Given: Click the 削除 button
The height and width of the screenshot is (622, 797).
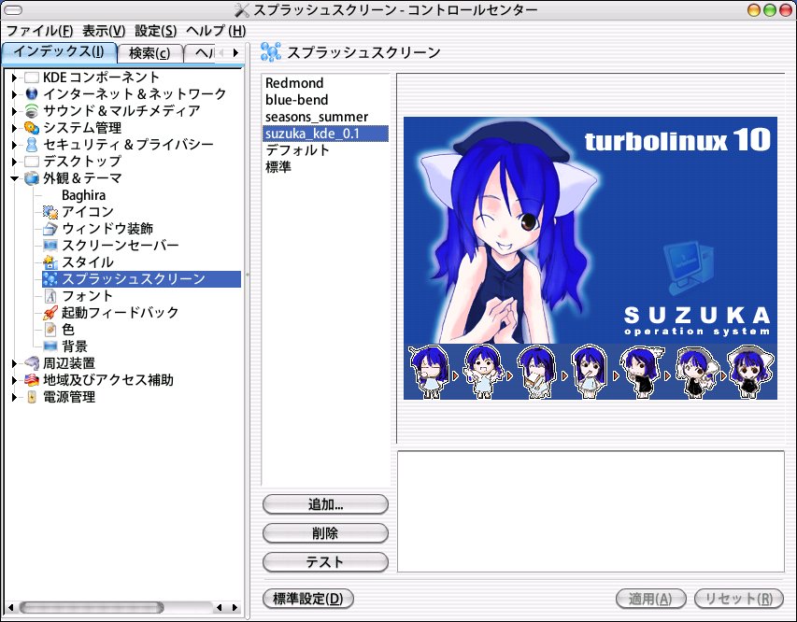Looking at the screenshot, I should (325, 533).
